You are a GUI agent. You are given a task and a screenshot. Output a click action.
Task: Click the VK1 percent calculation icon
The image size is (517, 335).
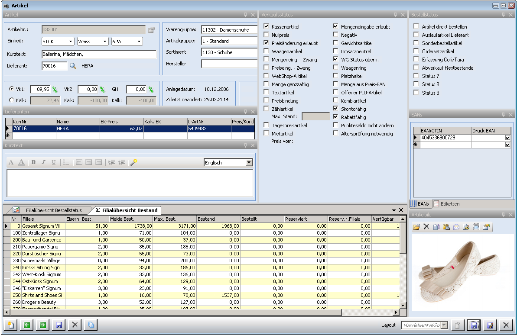tap(55, 89)
